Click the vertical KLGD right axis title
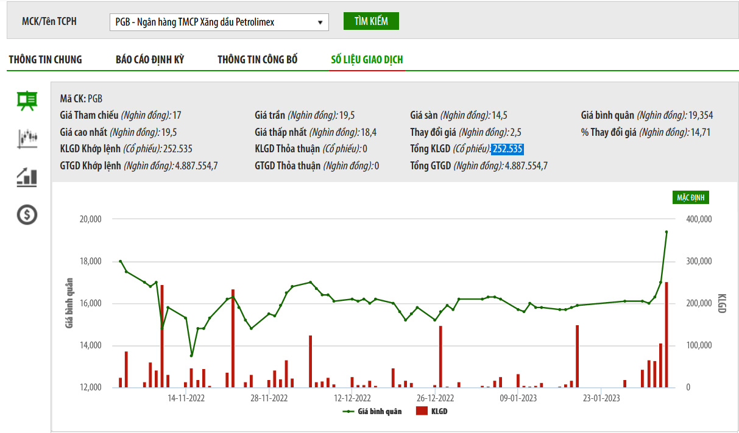 tap(722, 303)
